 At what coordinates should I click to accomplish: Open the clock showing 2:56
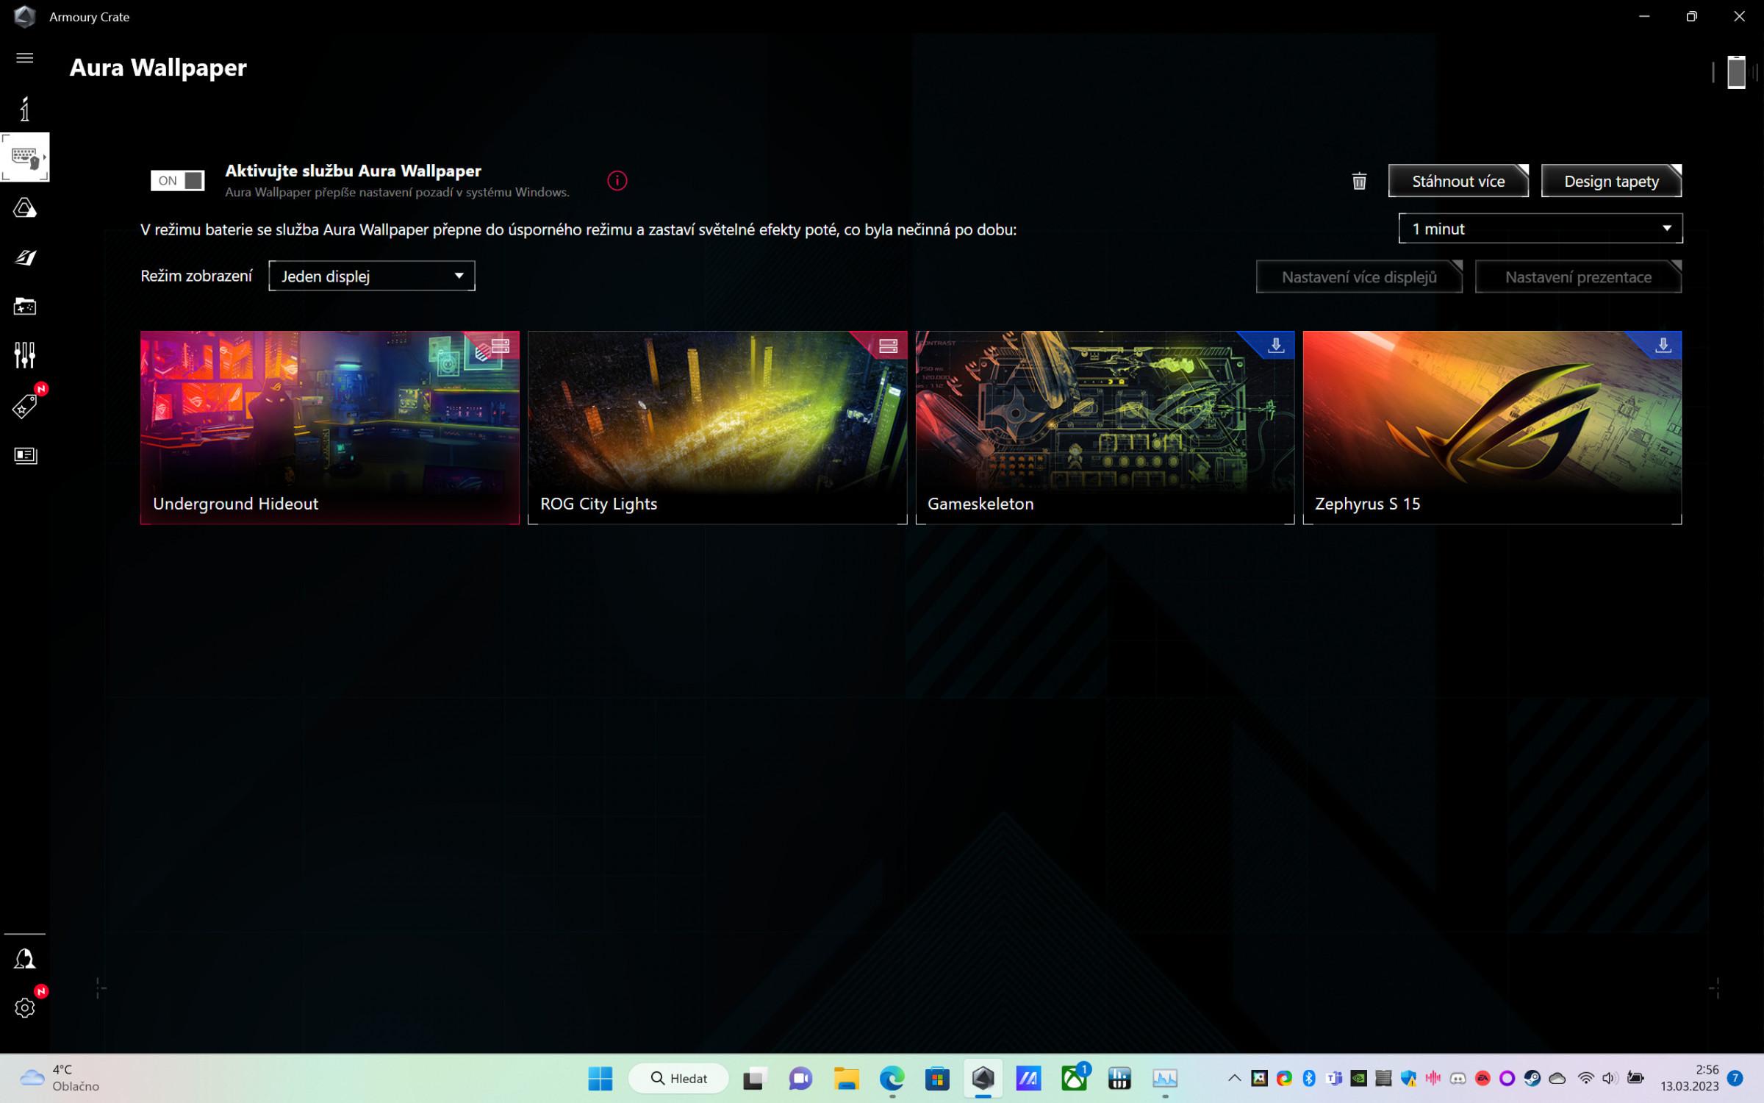click(1690, 1078)
